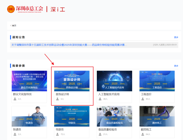Open 快递员 competition thumbnail

click(x=29, y=116)
